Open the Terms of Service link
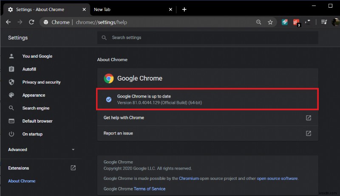340x196 pixels. [x=150, y=189]
